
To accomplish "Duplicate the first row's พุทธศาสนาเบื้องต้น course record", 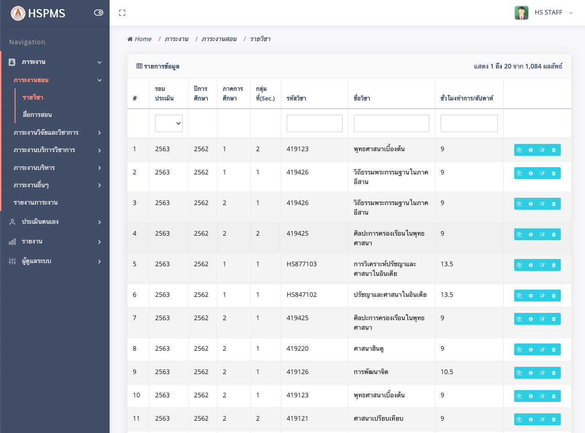I will pos(519,150).
